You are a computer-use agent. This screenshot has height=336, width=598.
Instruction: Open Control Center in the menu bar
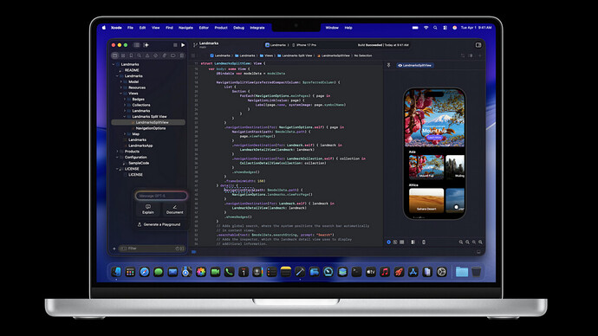click(445, 28)
